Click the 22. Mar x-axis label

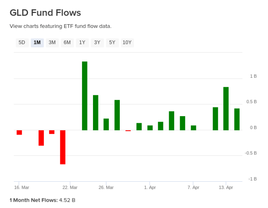[70, 188]
